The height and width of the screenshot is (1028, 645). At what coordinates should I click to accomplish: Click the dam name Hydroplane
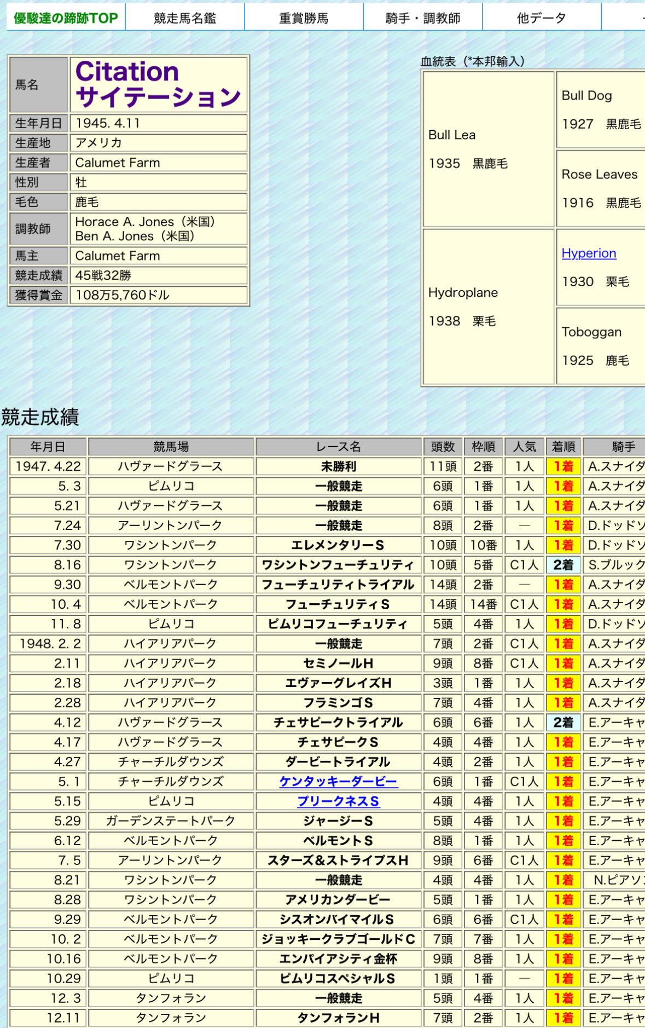pos(463,292)
